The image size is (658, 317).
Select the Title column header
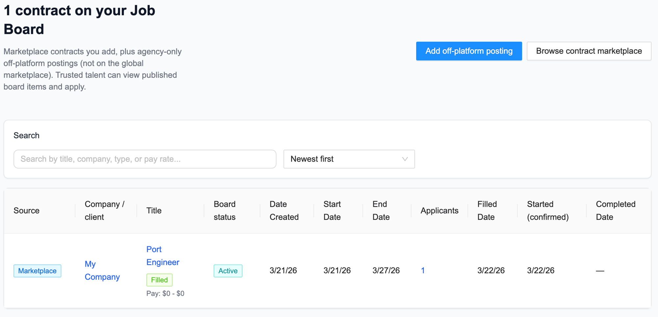154,211
